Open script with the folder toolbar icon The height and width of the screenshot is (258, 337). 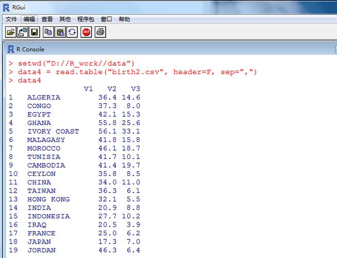pyautogui.click(x=11, y=32)
